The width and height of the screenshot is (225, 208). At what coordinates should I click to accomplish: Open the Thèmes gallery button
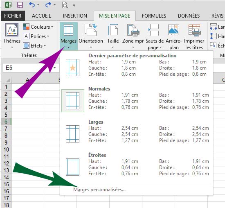12,36
